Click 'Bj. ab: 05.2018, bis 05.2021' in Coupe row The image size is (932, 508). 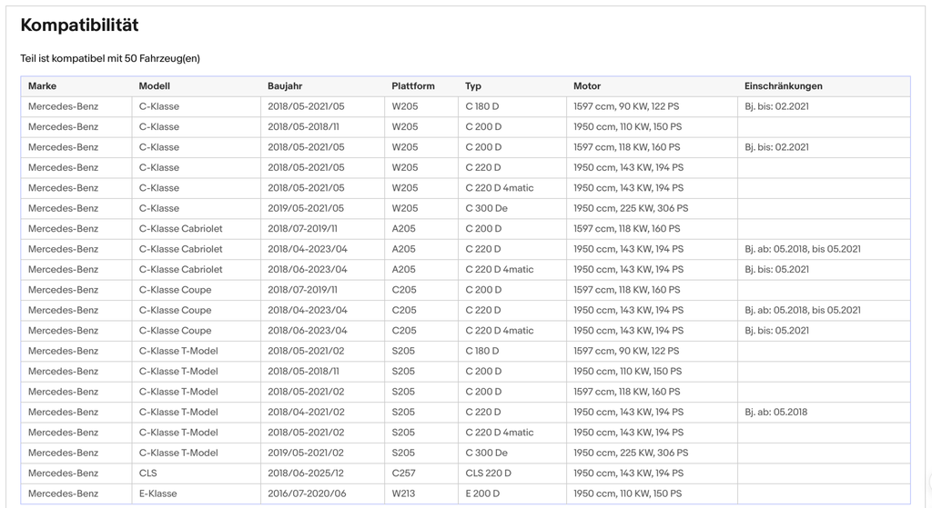coord(803,311)
